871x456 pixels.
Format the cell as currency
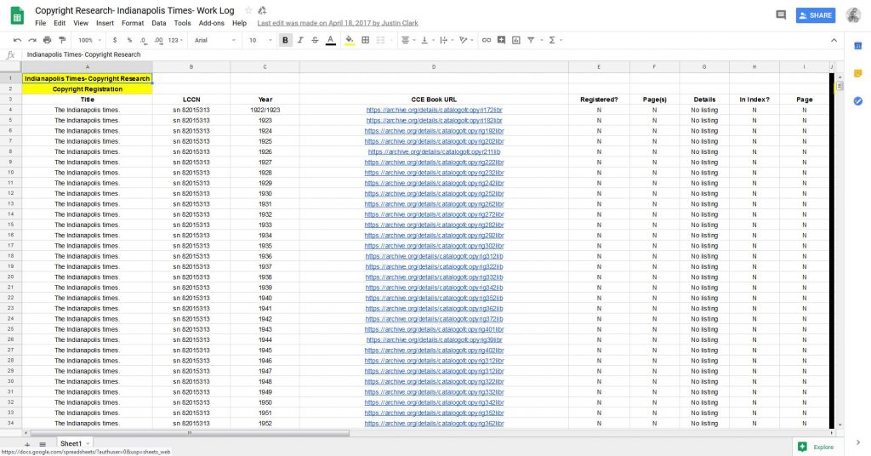click(115, 40)
